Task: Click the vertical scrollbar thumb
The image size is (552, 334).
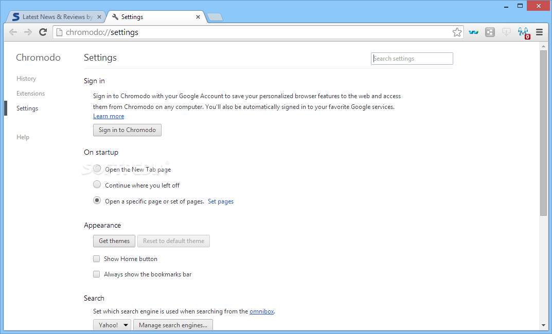Action: 543,133
